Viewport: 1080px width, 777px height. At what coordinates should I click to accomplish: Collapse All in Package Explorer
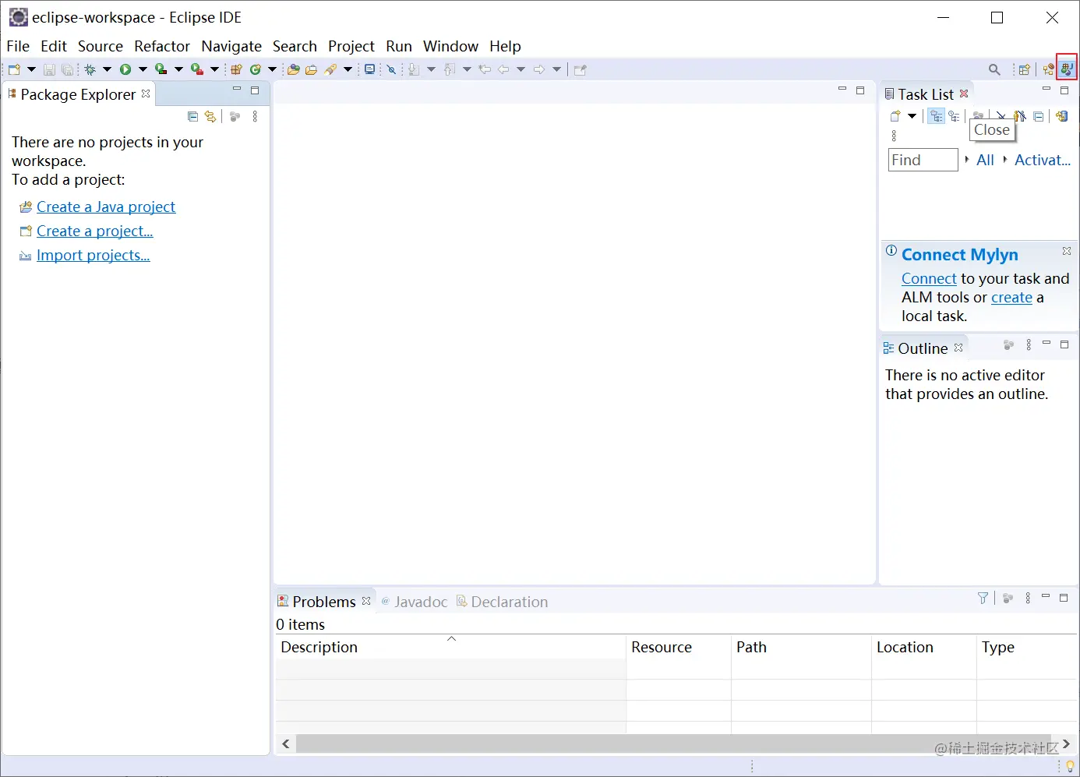192,117
